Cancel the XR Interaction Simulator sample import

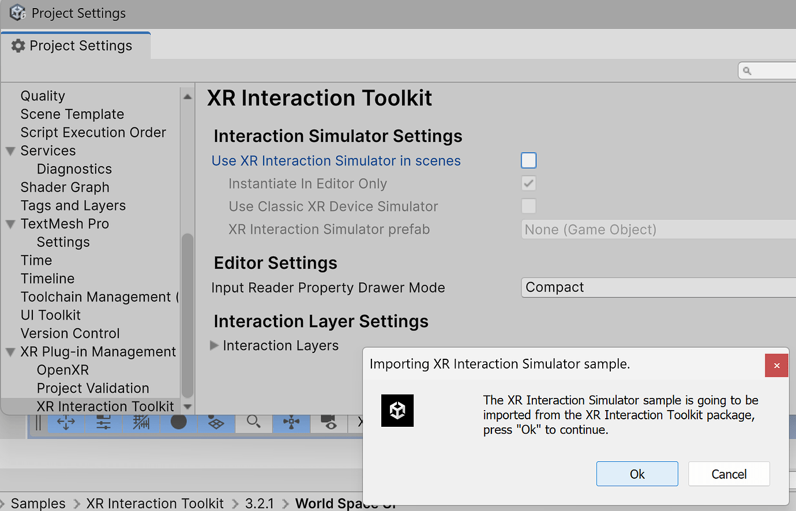[x=729, y=474]
